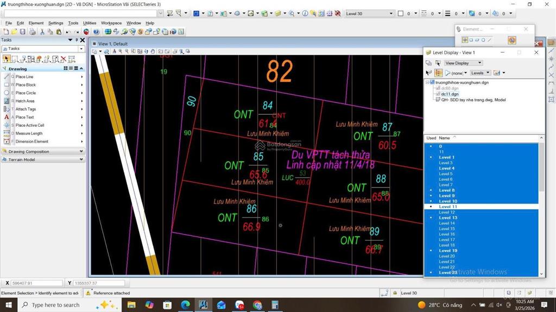Viewport: 556px width, 312px height.
Task: Toggle Level 8 display in the level list
Action: (x=482, y=190)
